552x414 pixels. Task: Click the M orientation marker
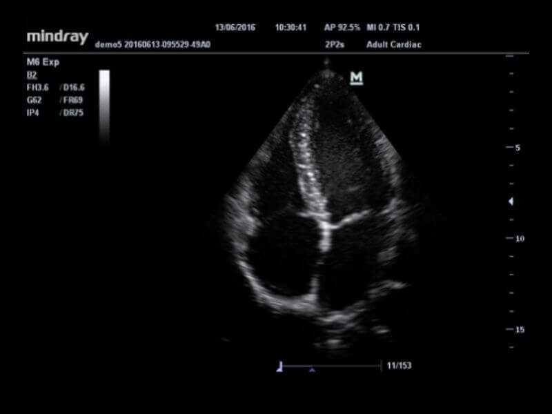click(356, 78)
